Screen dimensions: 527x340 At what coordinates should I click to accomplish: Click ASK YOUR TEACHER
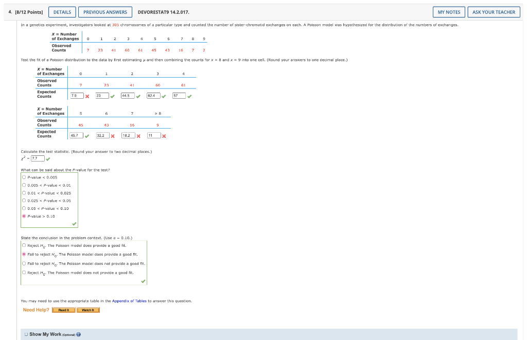(x=494, y=12)
